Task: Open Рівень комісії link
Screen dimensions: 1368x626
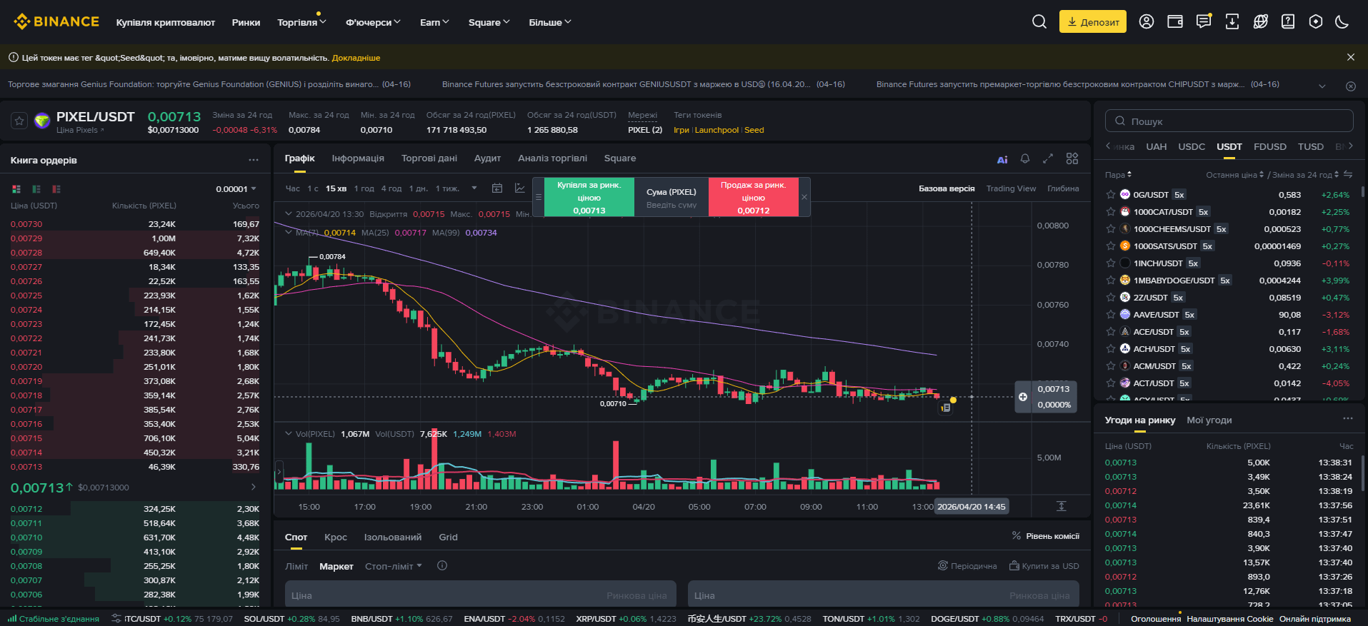Action: pos(1046,536)
